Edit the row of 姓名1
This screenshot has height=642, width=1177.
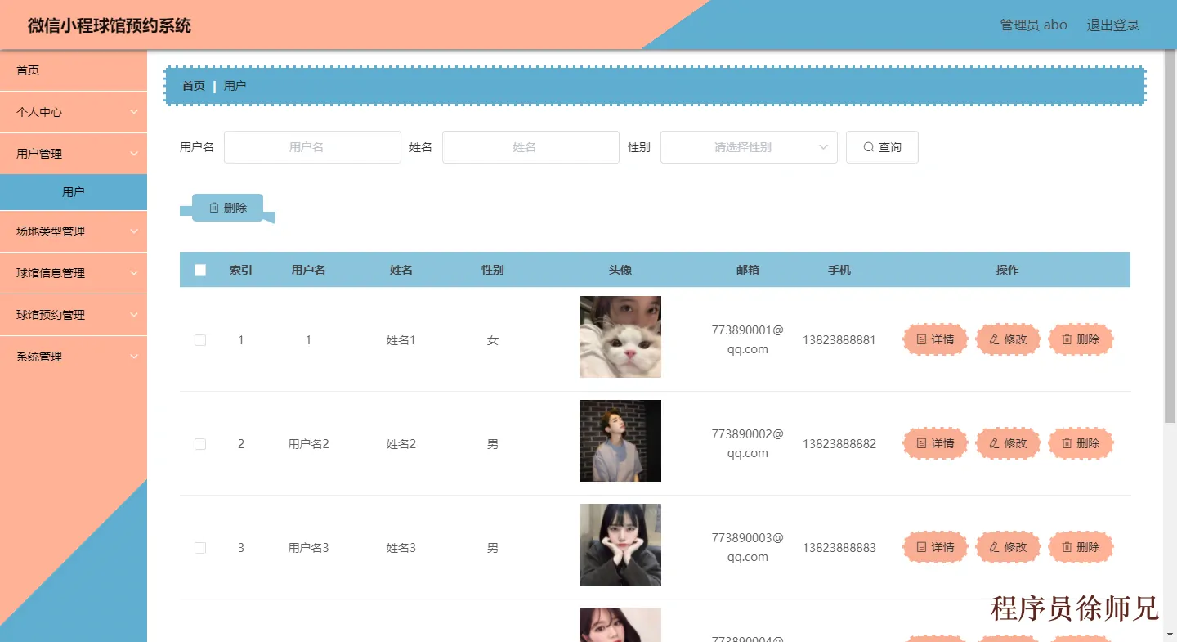pos(1008,339)
